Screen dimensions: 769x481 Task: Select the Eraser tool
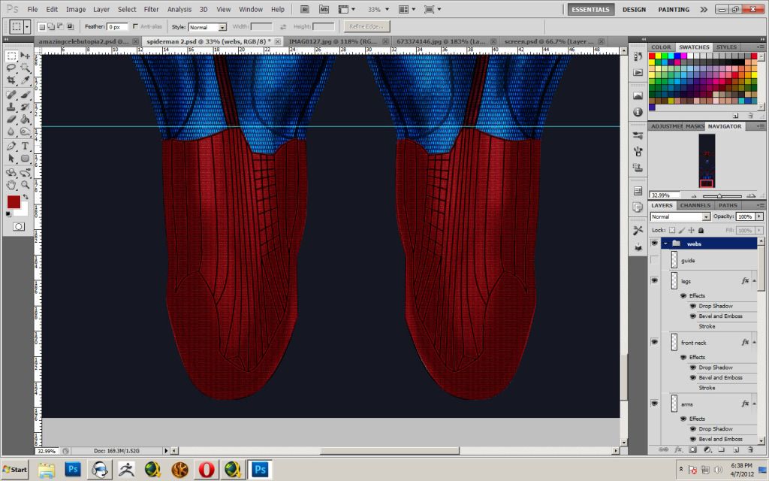pyautogui.click(x=12, y=119)
